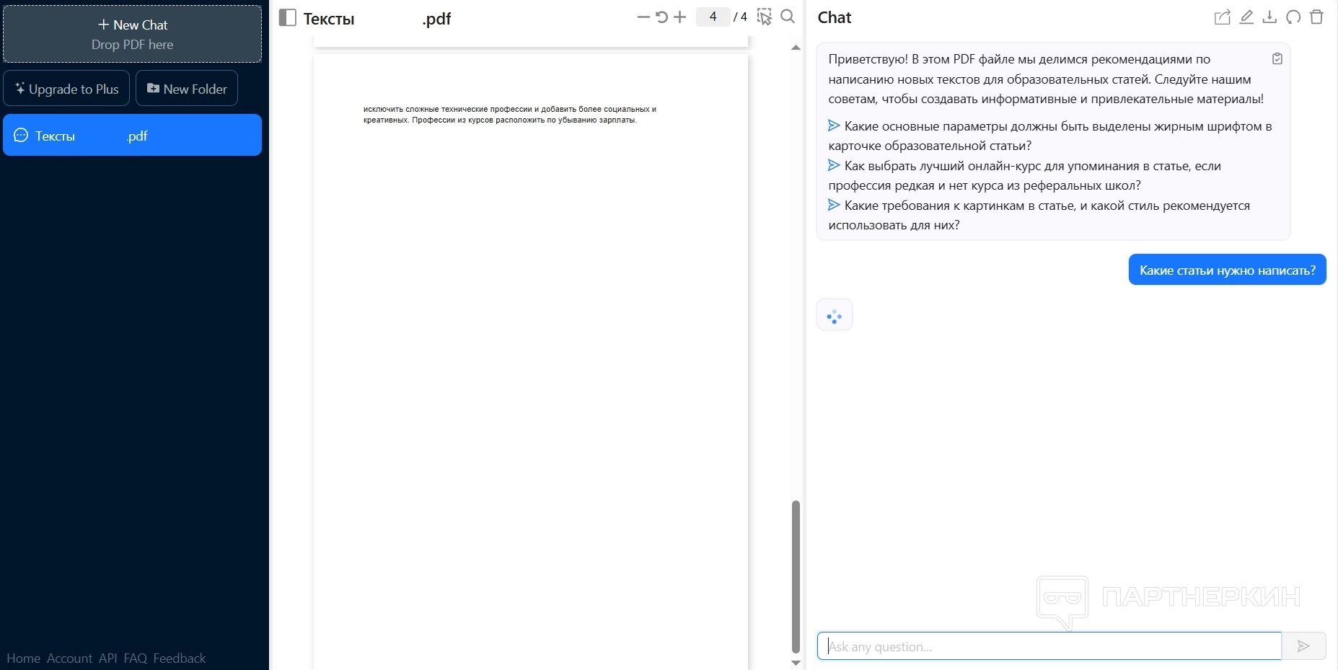Focus the Ask any question input
The height and width of the screenshot is (670, 1338).
click(x=1049, y=646)
